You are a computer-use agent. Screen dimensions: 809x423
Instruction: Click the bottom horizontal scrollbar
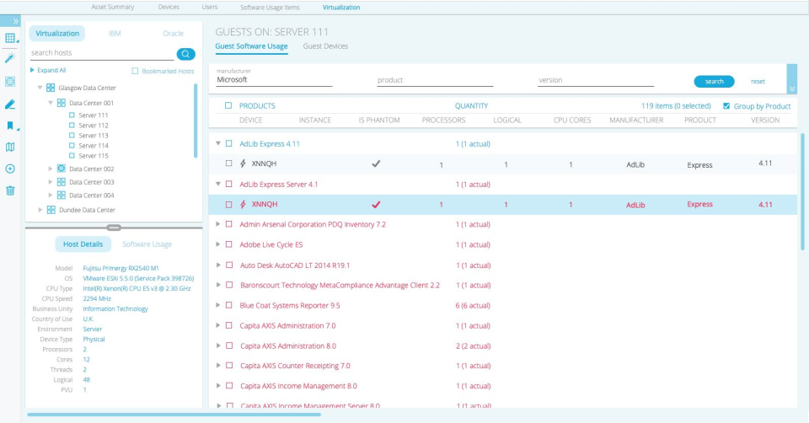pyautogui.click(x=174, y=415)
